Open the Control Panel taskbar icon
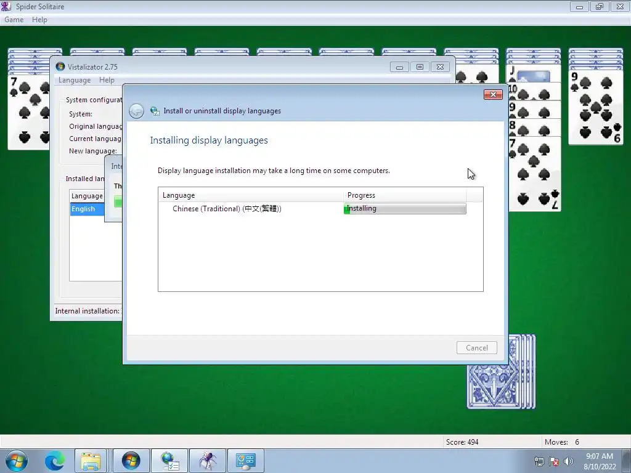The width and height of the screenshot is (631, 473). pyautogui.click(x=246, y=461)
